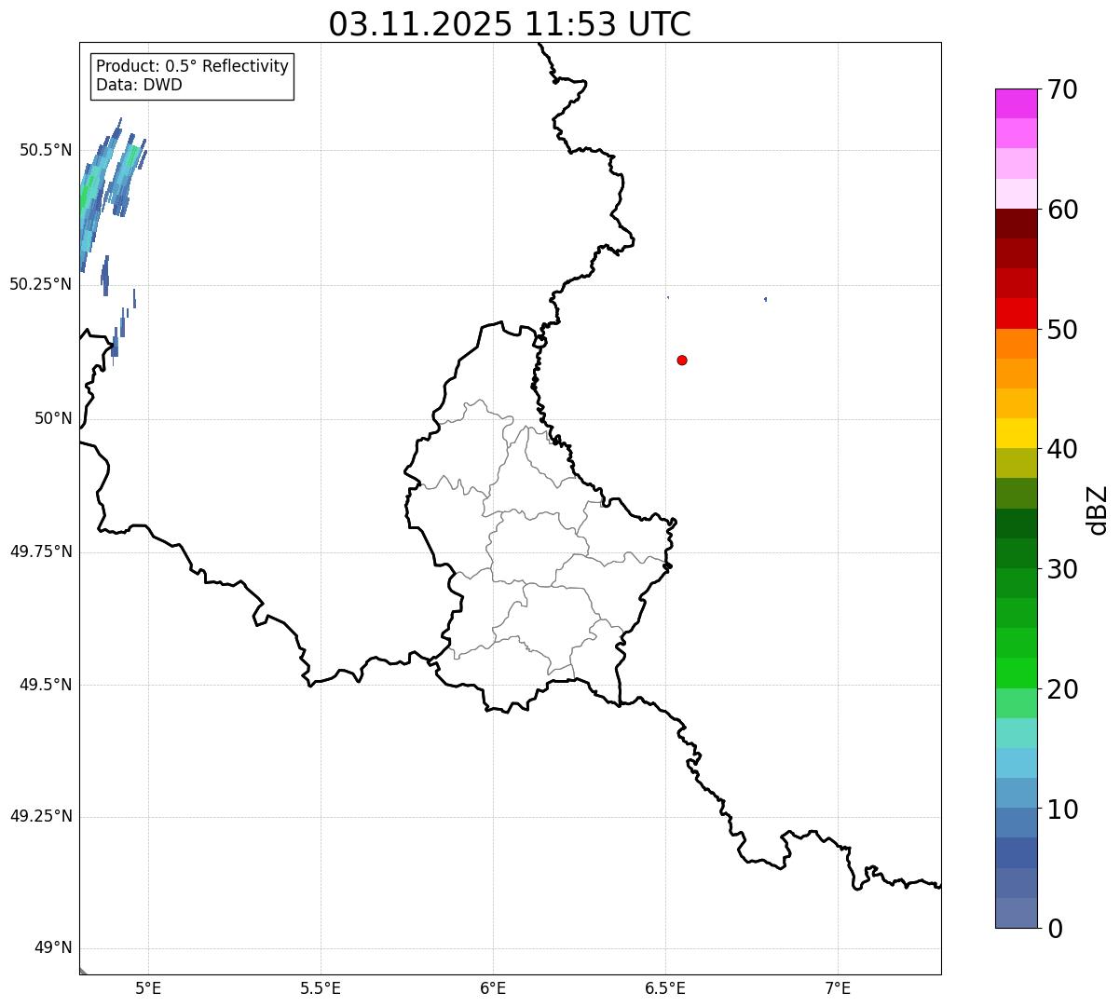The width and height of the screenshot is (1120, 1007).
Task: Click the colorbar '10' tick label
Action: (1062, 810)
